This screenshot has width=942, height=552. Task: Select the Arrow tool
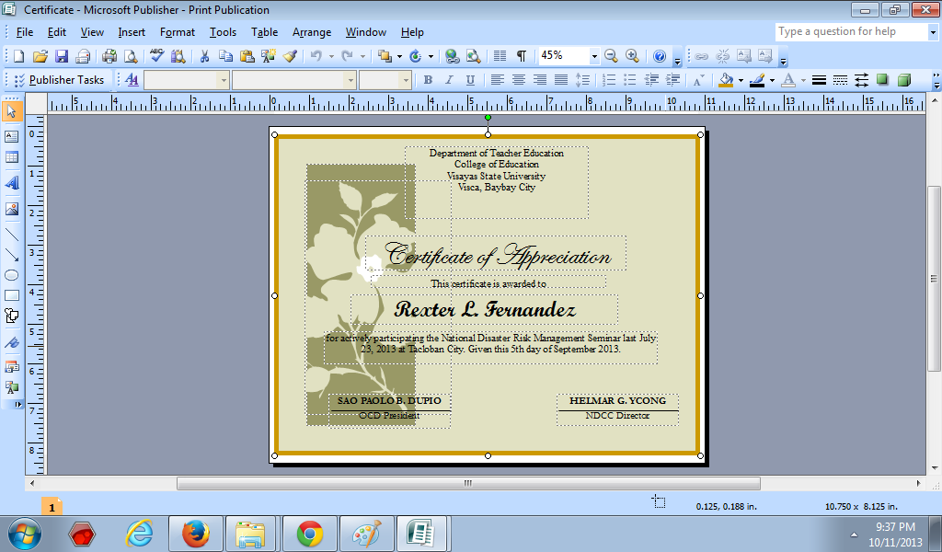pyautogui.click(x=12, y=254)
